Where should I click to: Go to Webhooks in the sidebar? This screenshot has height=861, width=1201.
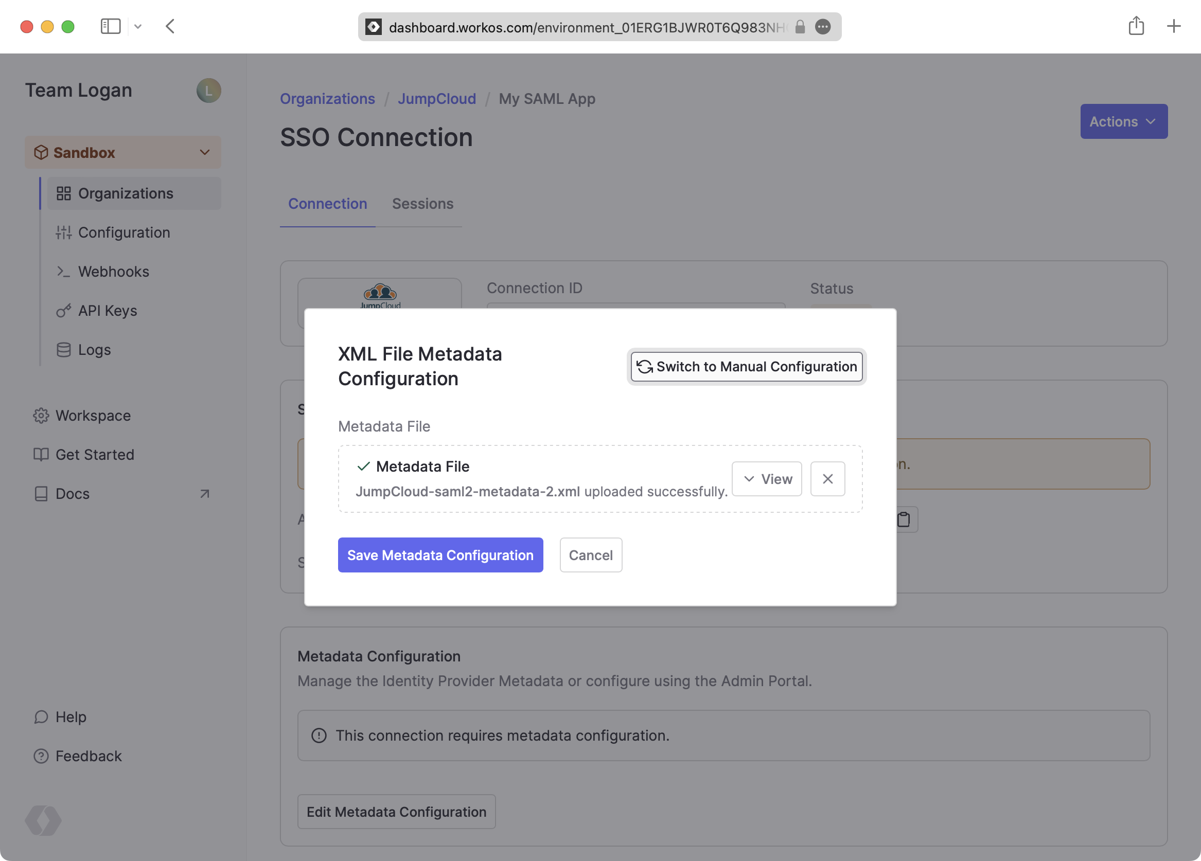[x=113, y=272]
